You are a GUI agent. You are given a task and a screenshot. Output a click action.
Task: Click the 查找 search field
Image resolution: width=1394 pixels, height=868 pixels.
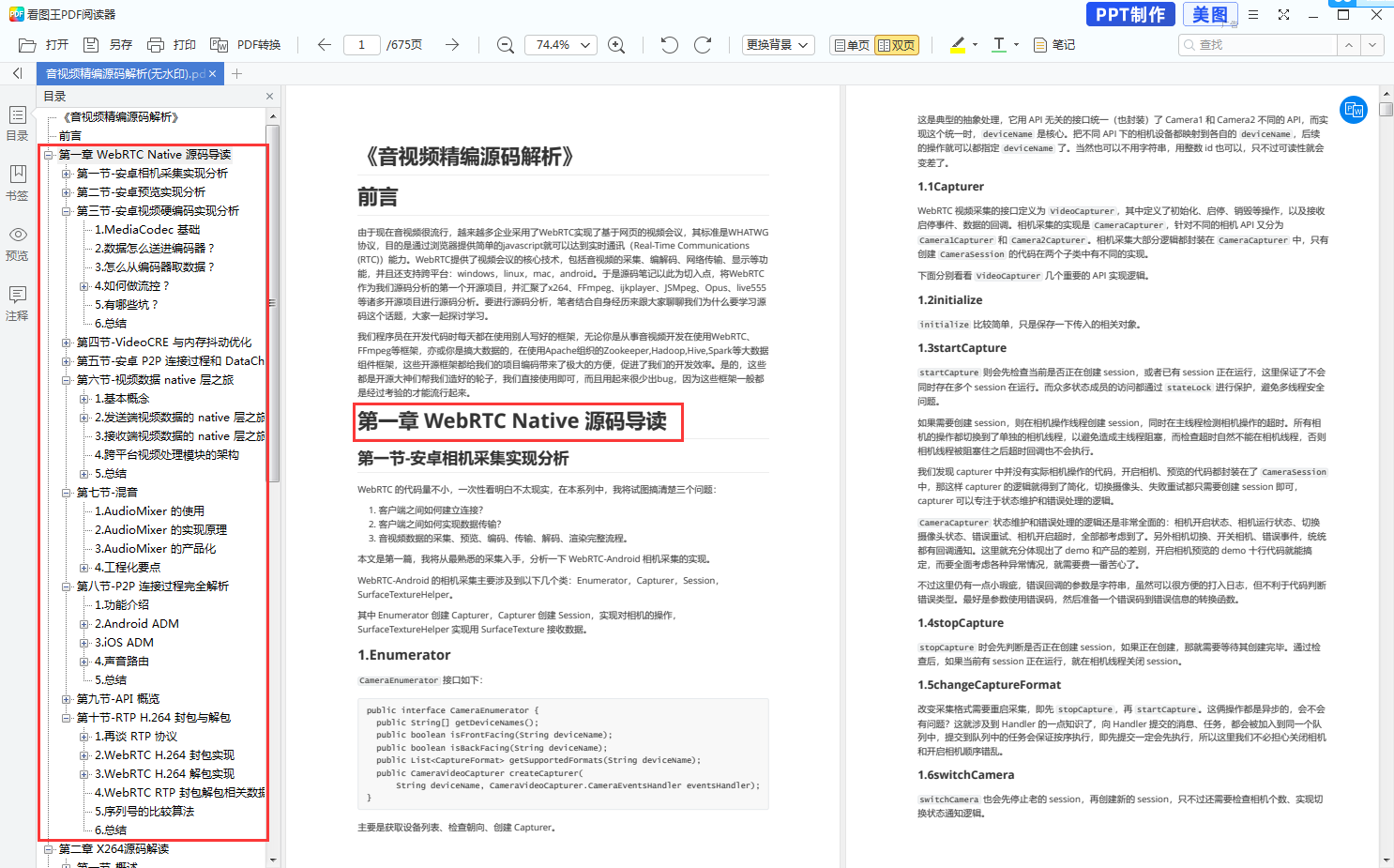click(1257, 45)
